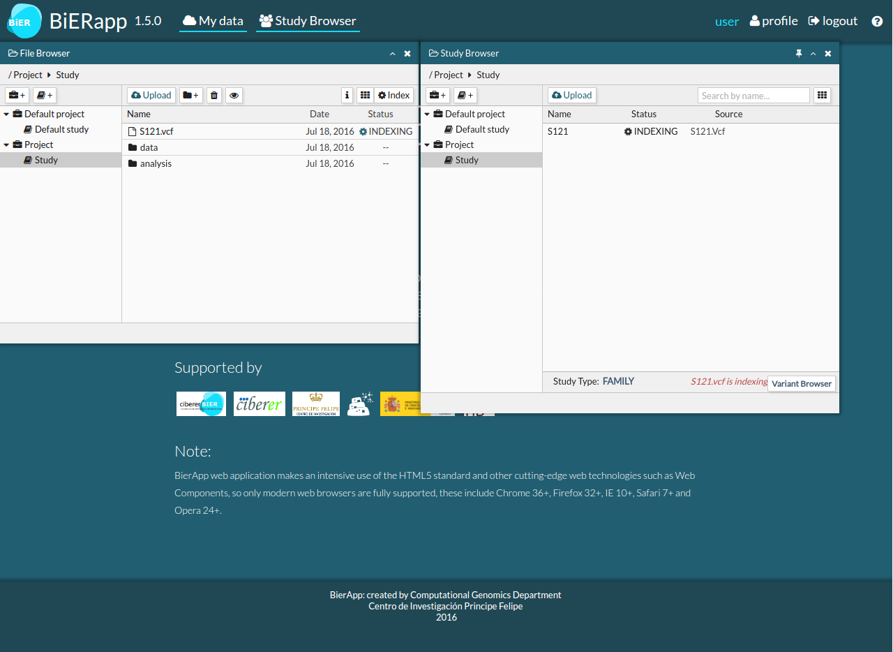Image resolution: width=893 pixels, height=652 pixels.
Task: Click the Index gear button
Action: tap(393, 96)
